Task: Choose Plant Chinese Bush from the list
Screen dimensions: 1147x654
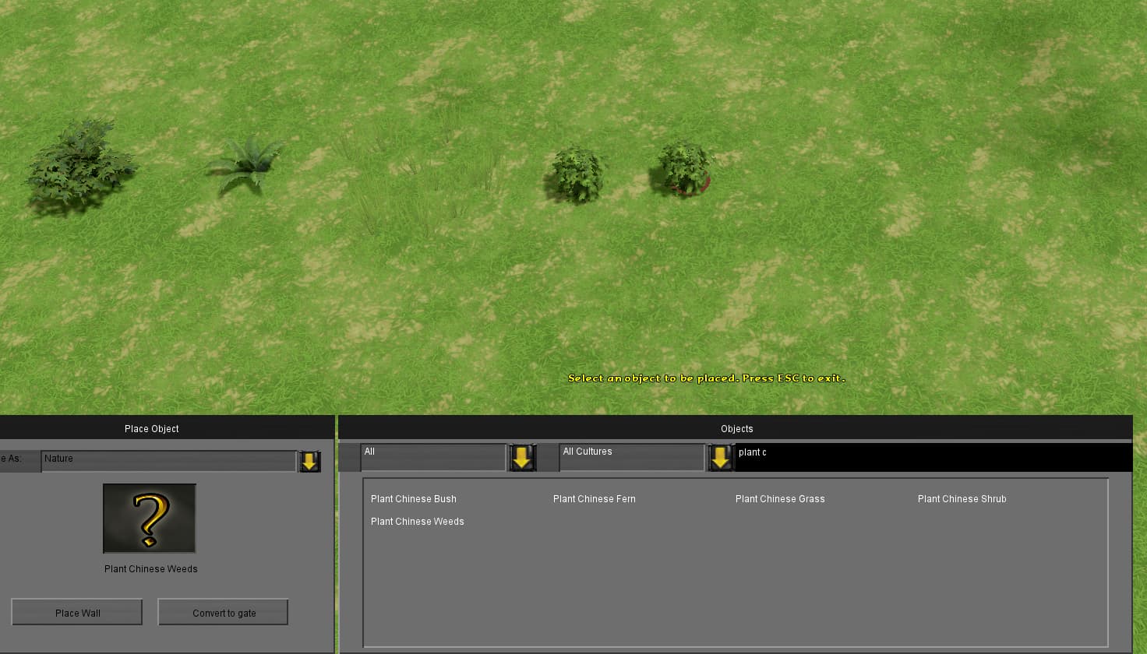Action: tap(414, 499)
